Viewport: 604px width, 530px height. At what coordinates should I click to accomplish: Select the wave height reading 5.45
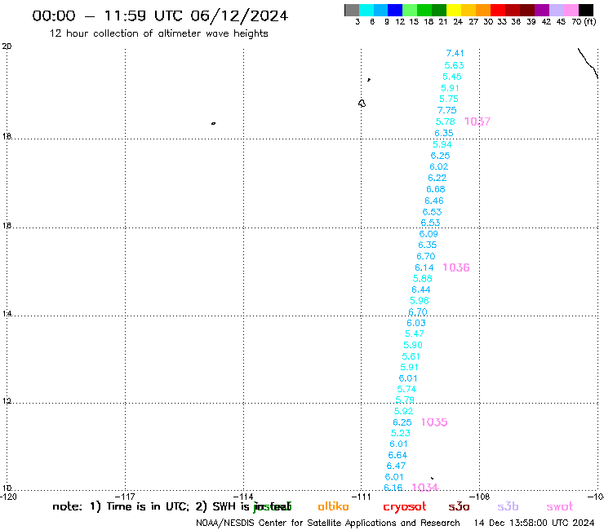(x=452, y=77)
